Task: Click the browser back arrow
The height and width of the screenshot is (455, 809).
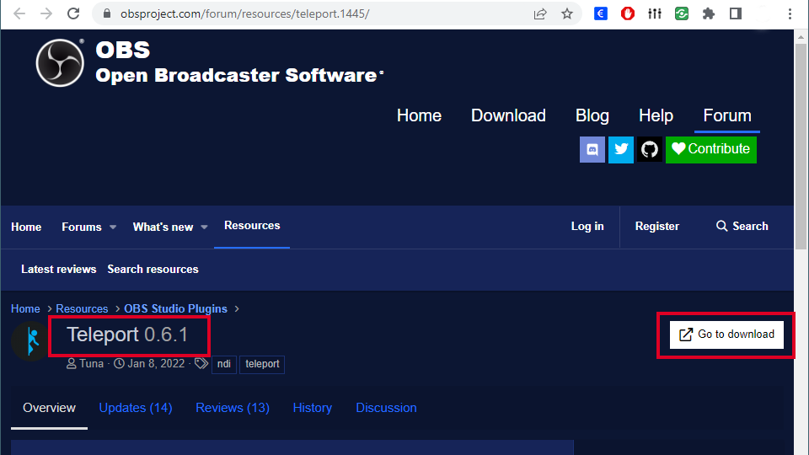Action: click(19, 14)
